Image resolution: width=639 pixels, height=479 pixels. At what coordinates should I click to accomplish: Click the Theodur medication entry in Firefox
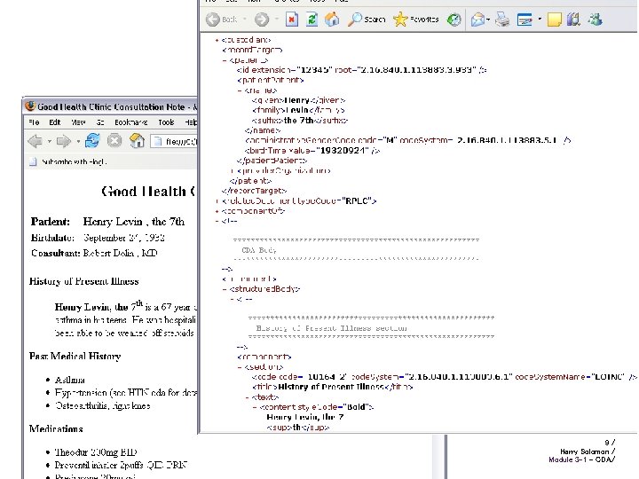pyautogui.click(x=96, y=452)
